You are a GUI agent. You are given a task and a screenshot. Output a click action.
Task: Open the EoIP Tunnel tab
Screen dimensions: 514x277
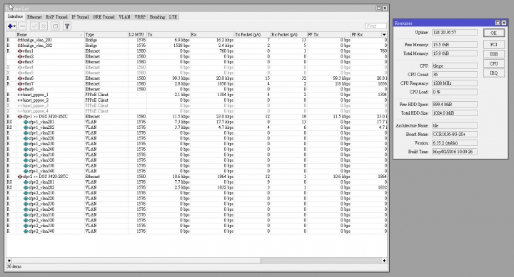pos(56,16)
